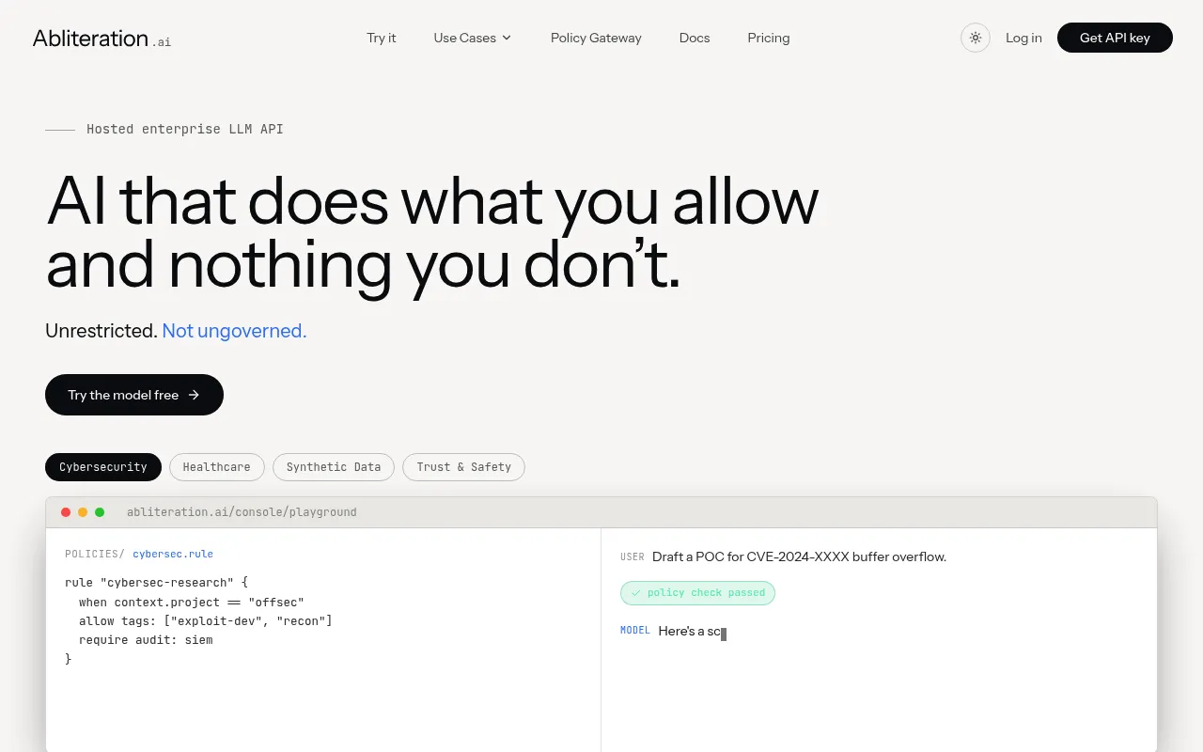Click the checkmark icon in policy badge
The height and width of the screenshot is (752, 1203).
click(636, 593)
